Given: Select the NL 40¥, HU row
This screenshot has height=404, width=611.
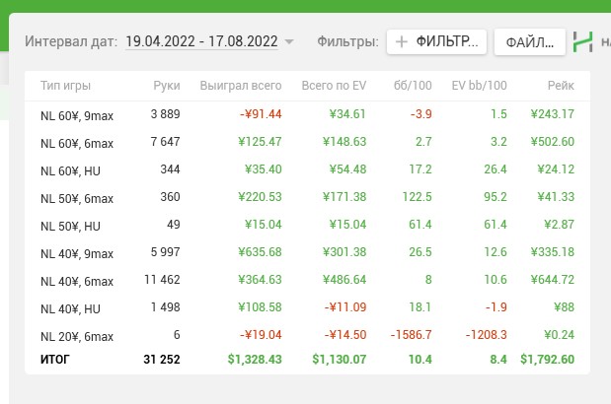Looking at the screenshot, I should pyautogui.click(x=307, y=308).
